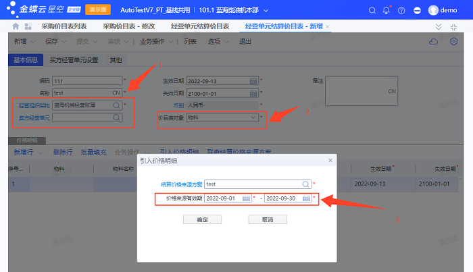Focus the 编码 input field
The image size is (473, 272).
[x=87, y=81]
